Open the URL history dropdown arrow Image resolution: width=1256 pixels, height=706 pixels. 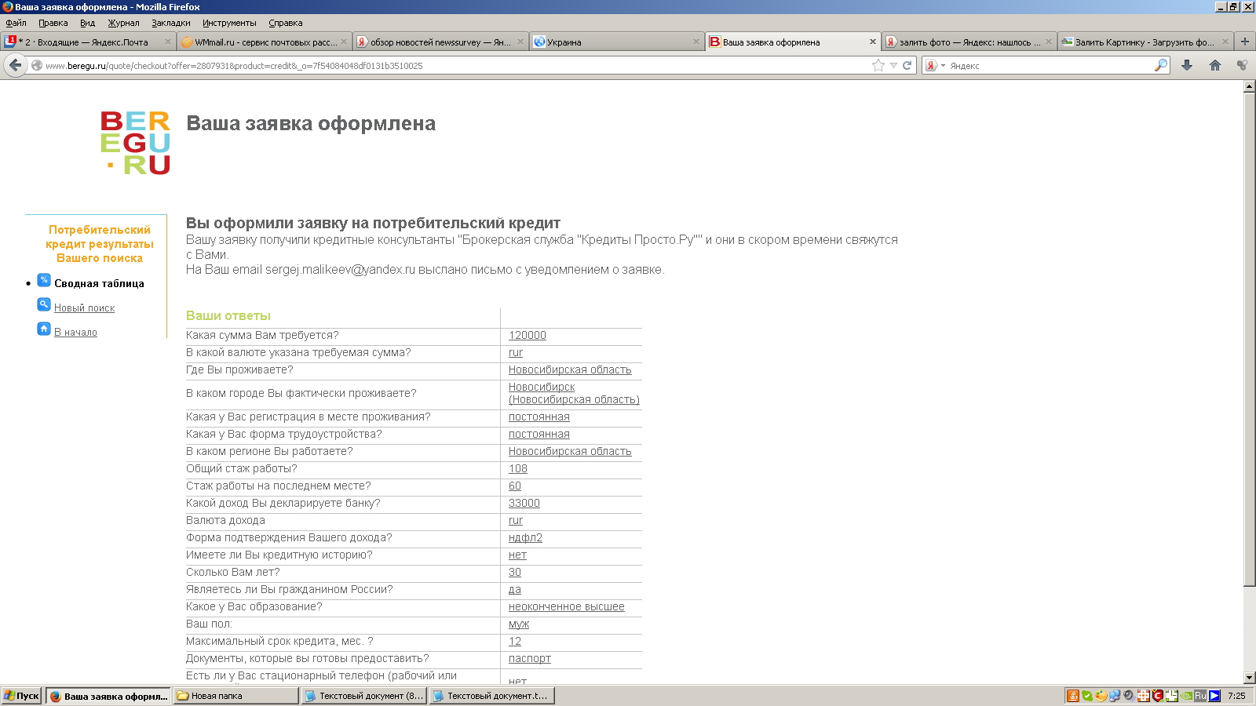click(893, 65)
